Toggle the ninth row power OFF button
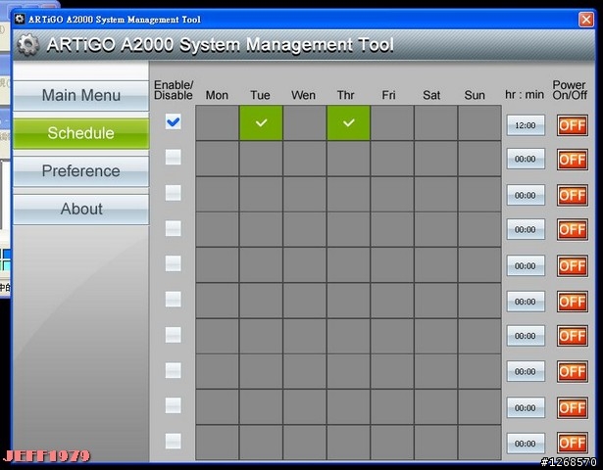The image size is (603, 470). tap(573, 407)
